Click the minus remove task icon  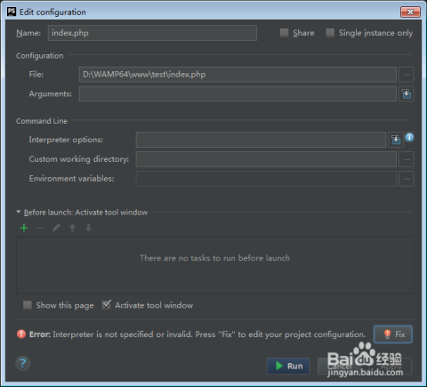(40, 228)
